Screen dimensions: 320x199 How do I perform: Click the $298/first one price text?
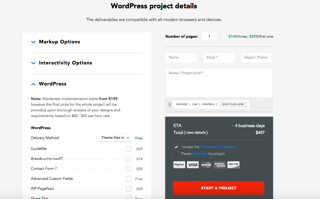coord(261,36)
